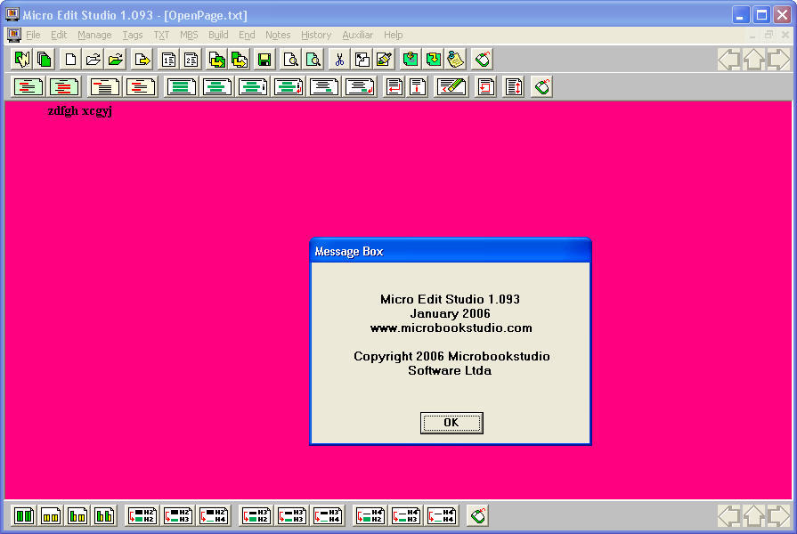Image resolution: width=797 pixels, height=534 pixels.
Task: Click the white open-folder icon
Action: tap(93, 60)
